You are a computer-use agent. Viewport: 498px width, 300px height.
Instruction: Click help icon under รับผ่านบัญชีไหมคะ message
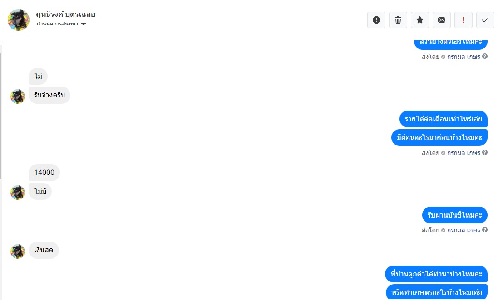485,230
